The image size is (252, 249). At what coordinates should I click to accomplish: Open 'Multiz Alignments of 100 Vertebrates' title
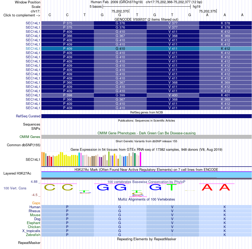point(146,199)
